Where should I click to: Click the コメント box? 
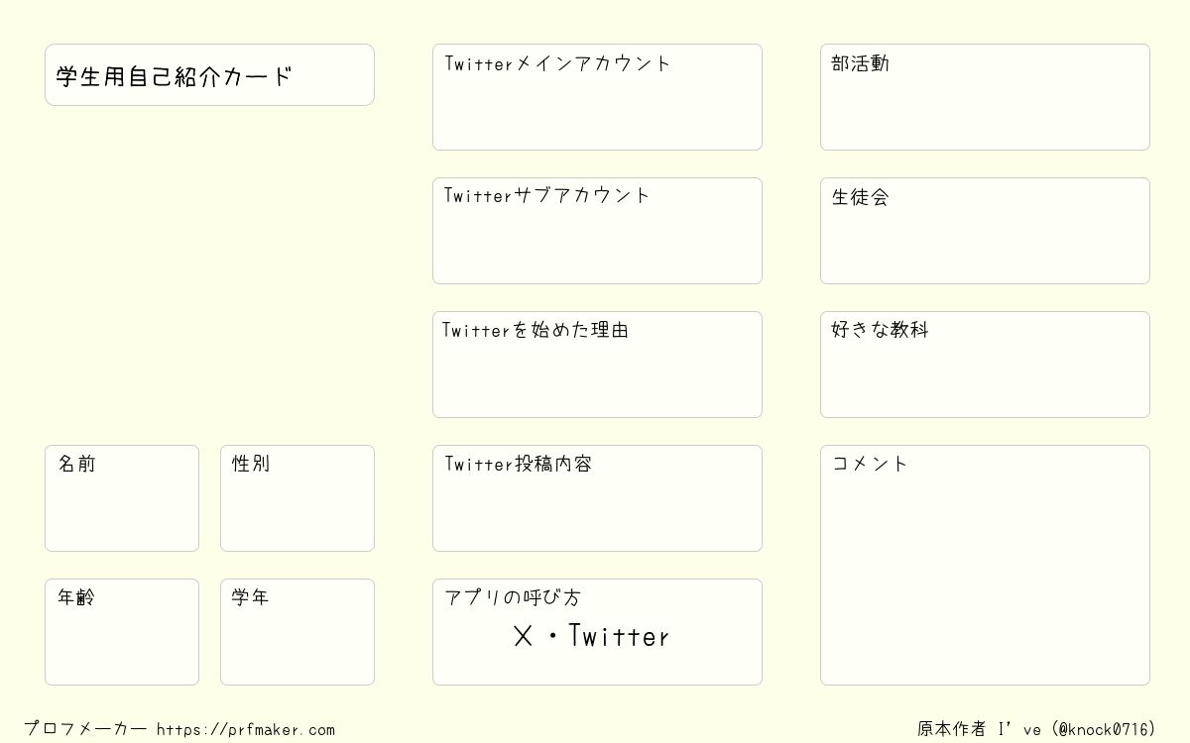click(x=985, y=565)
